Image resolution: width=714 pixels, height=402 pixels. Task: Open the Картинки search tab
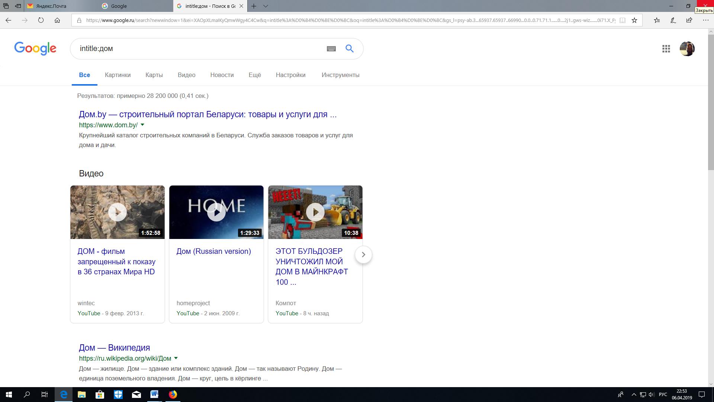click(x=118, y=75)
